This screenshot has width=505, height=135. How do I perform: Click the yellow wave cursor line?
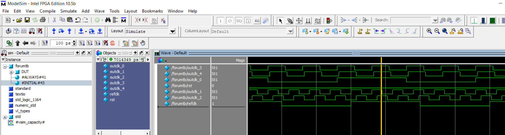381,96
